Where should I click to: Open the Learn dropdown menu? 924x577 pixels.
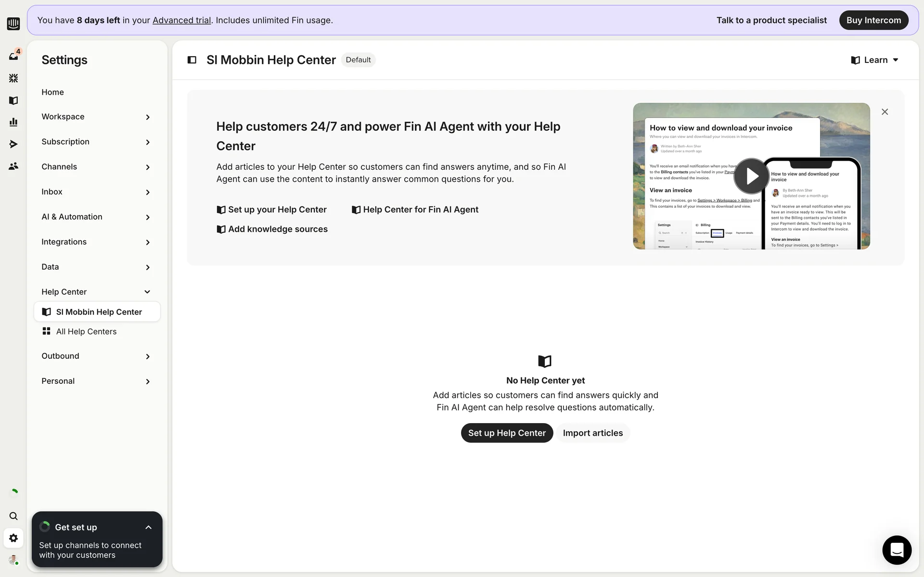point(874,60)
